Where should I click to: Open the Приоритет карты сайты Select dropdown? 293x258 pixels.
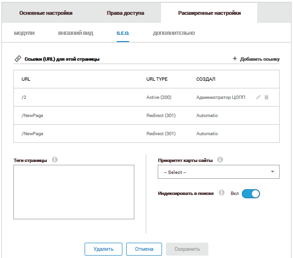218,172
